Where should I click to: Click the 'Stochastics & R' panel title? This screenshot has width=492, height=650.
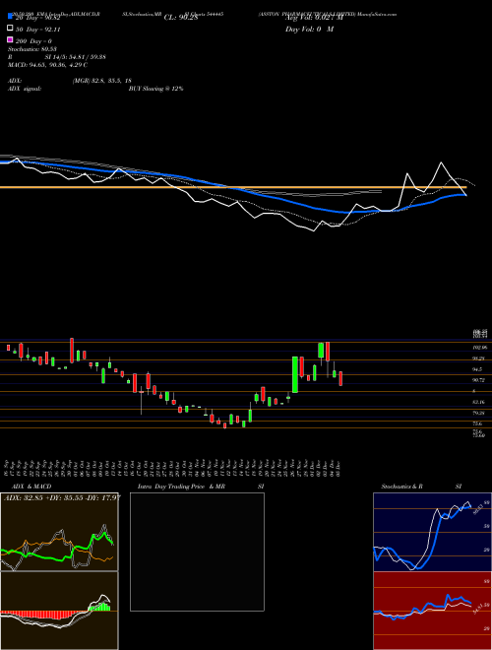point(401,487)
